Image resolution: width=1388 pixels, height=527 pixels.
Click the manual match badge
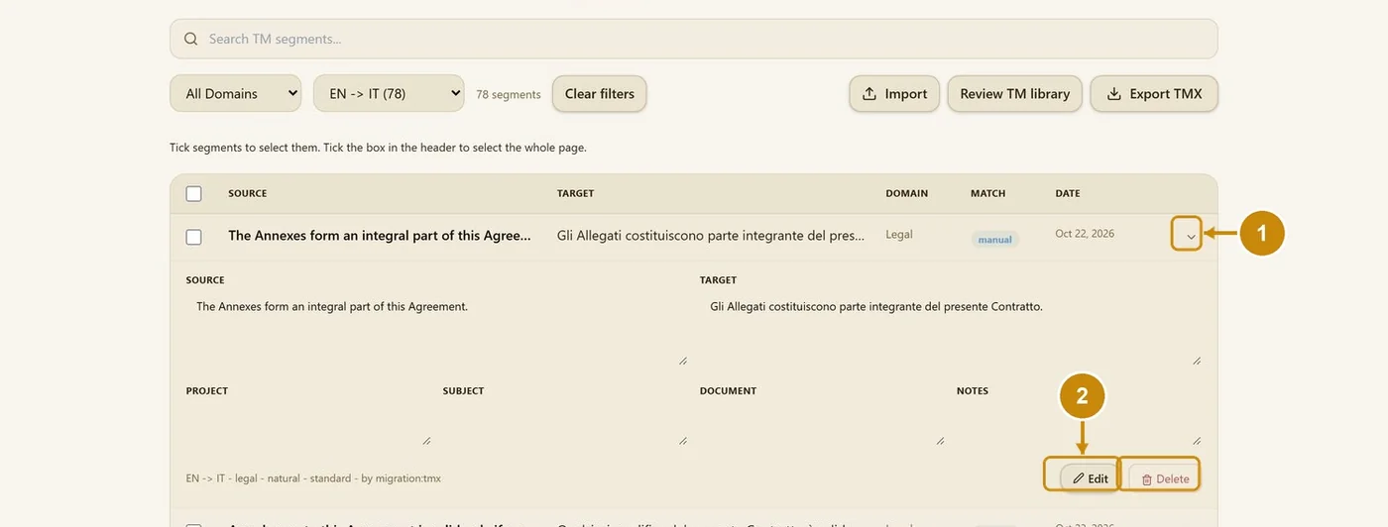coord(994,239)
